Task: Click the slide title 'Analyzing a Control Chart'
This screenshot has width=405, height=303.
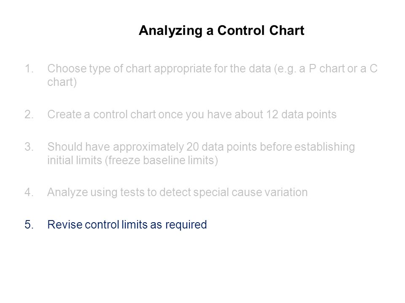Action: pos(221,31)
